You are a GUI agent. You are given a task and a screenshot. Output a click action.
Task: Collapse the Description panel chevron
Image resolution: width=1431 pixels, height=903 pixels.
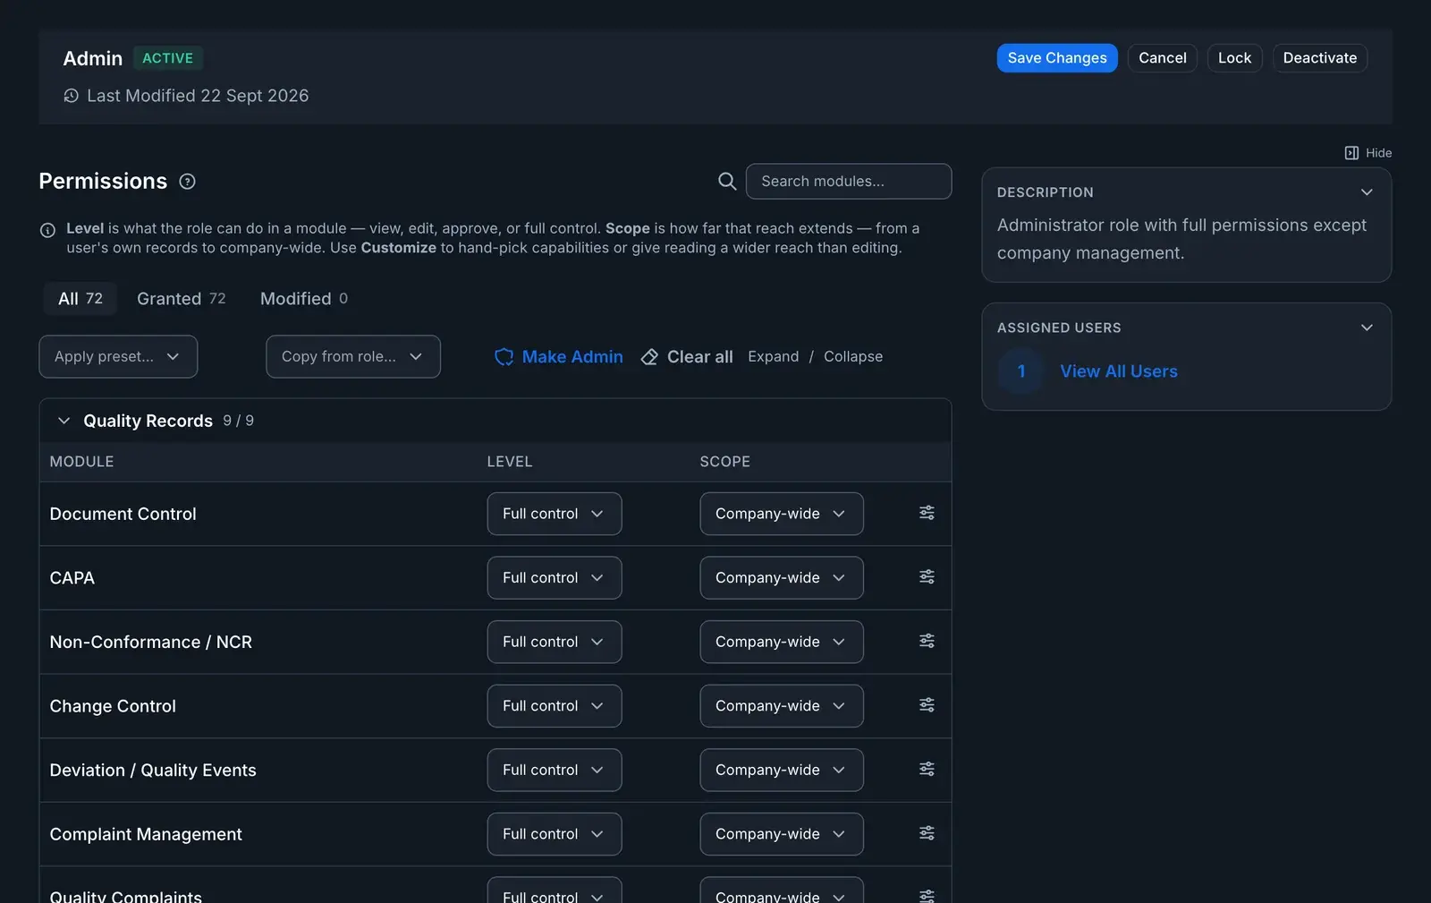tap(1367, 192)
